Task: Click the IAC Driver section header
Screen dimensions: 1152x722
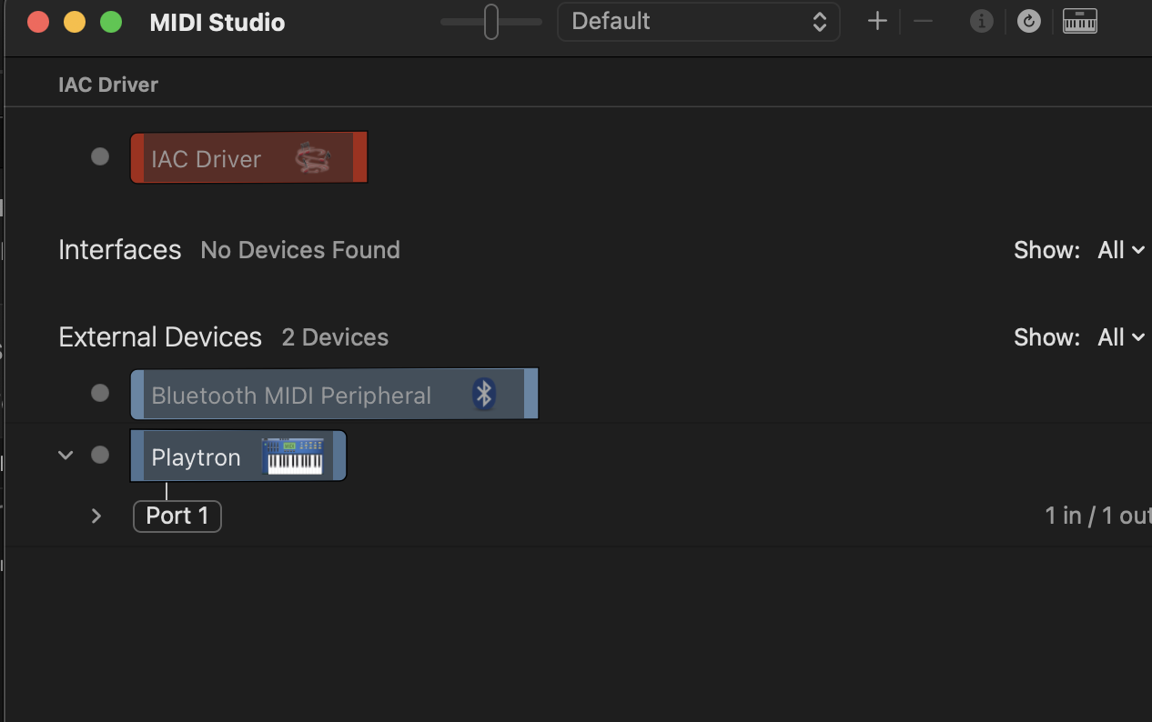Action: click(108, 85)
